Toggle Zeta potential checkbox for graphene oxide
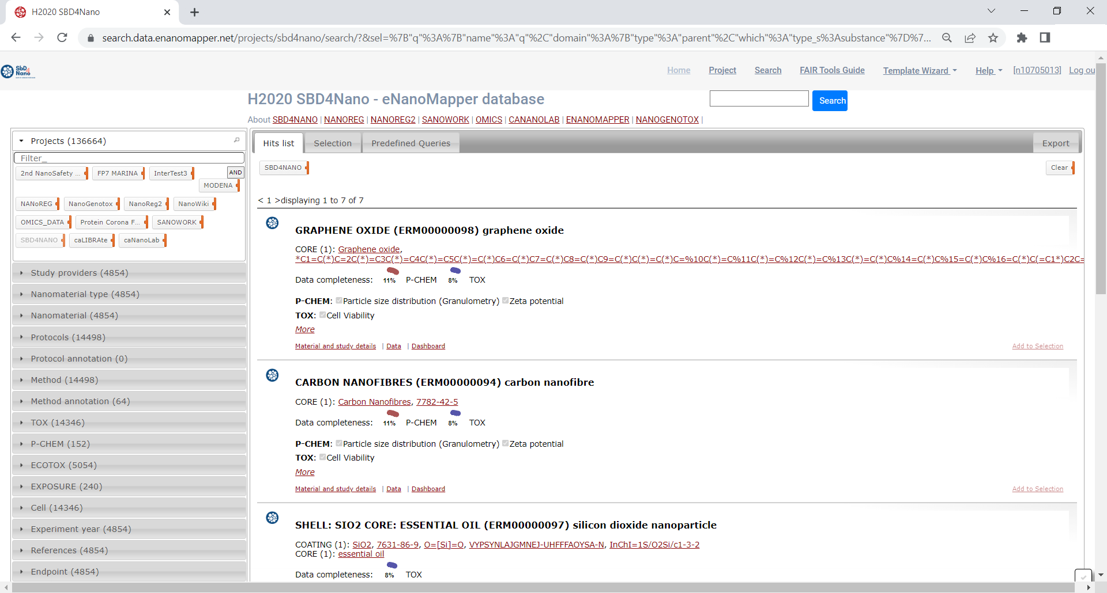Viewport: 1107px width, 593px height. pos(506,301)
